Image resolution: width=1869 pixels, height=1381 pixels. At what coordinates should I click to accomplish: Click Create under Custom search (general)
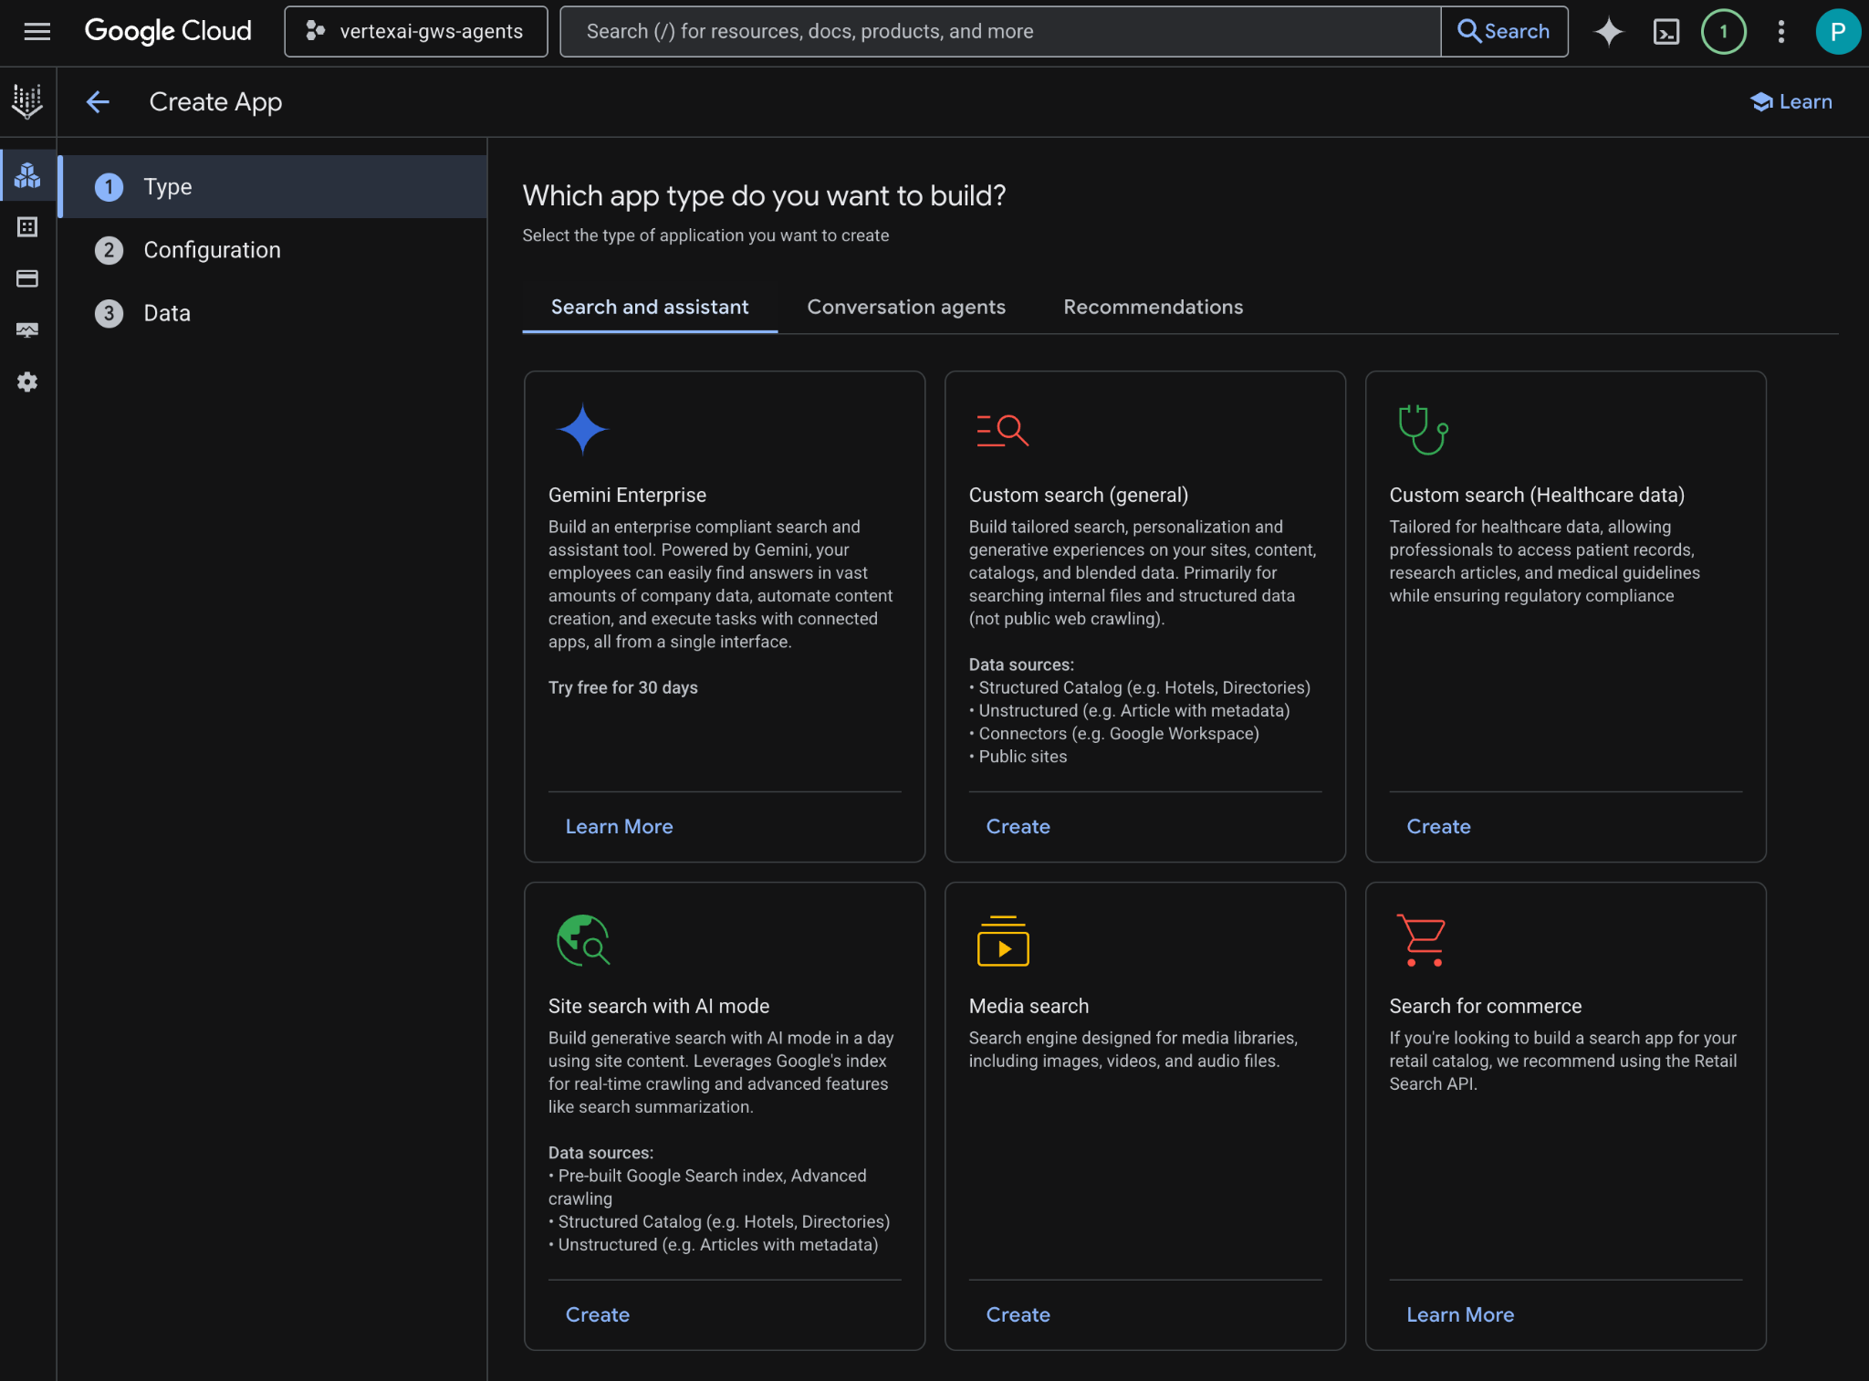1018,827
